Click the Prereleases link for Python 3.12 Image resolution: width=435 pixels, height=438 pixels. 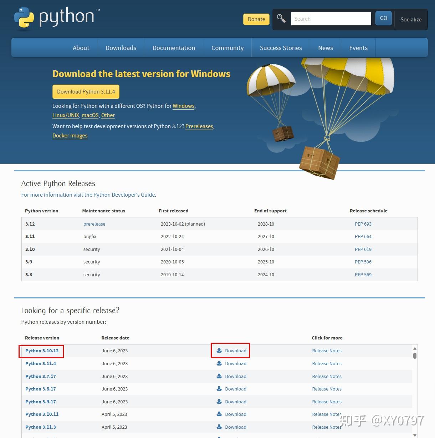pos(199,126)
